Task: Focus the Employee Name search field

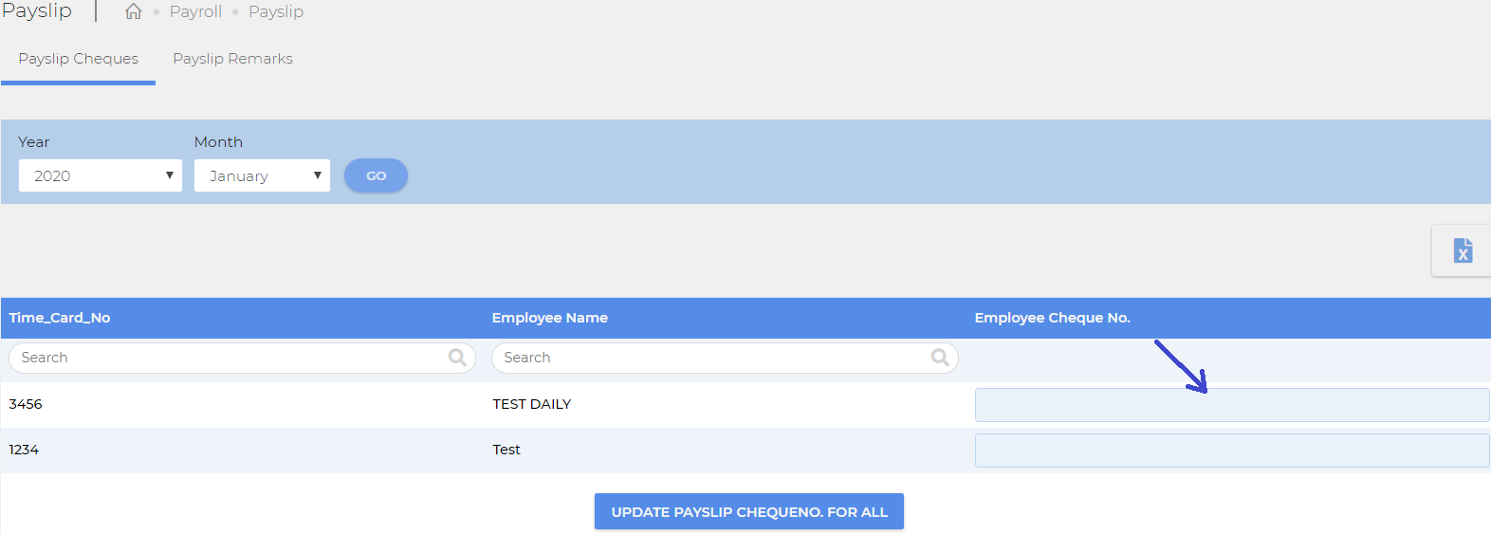Action: coord(725,358)
